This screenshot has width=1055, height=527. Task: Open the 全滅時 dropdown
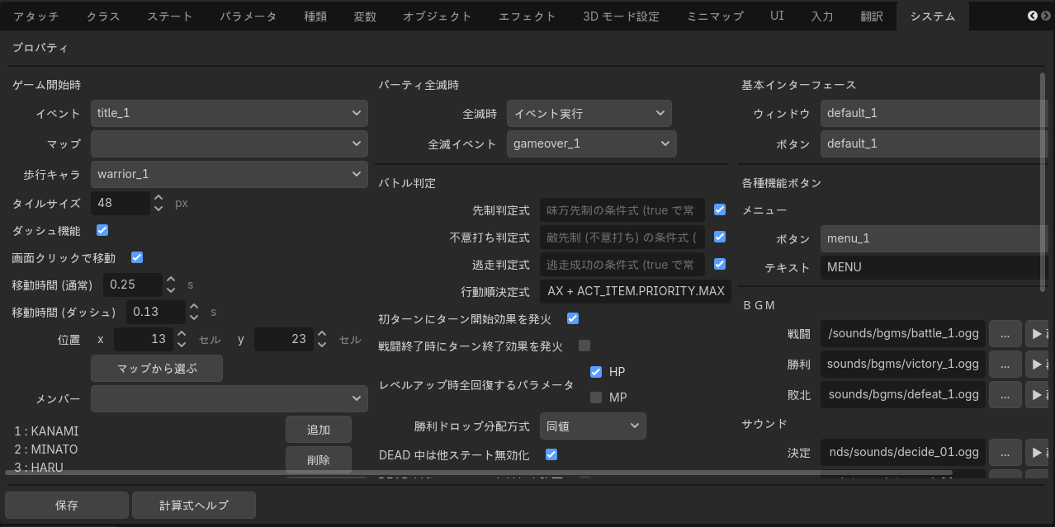click(589, 113)
